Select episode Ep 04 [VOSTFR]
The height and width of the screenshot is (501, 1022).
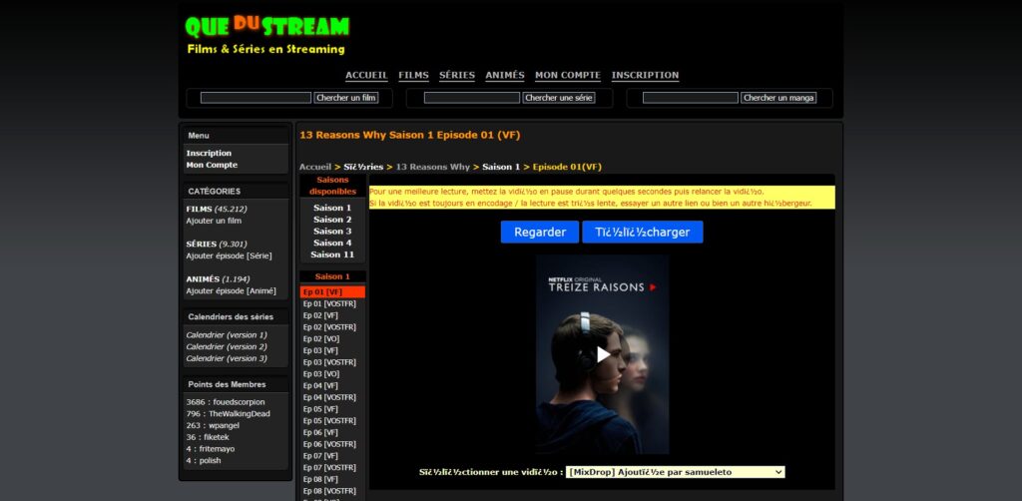click(329, 397)
